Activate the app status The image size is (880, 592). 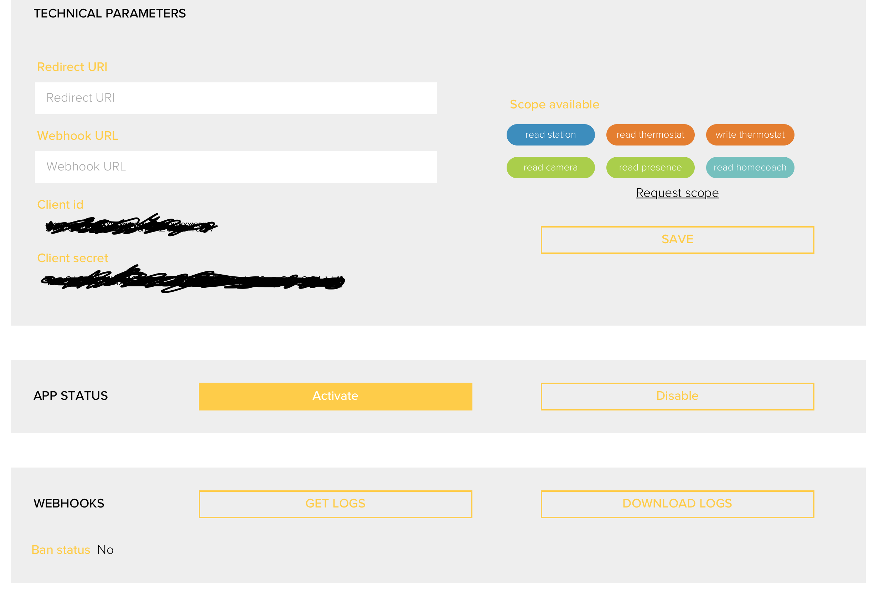pos(335,396)
